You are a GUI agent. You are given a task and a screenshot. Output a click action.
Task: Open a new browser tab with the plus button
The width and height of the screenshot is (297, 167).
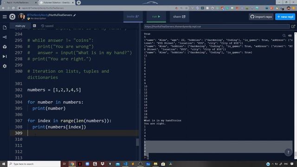[x=78, y=3]
